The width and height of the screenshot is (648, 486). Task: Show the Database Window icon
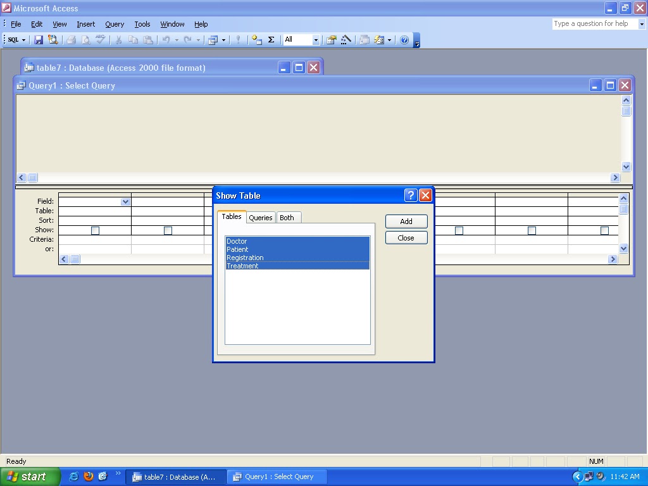[x=364, y=40]
